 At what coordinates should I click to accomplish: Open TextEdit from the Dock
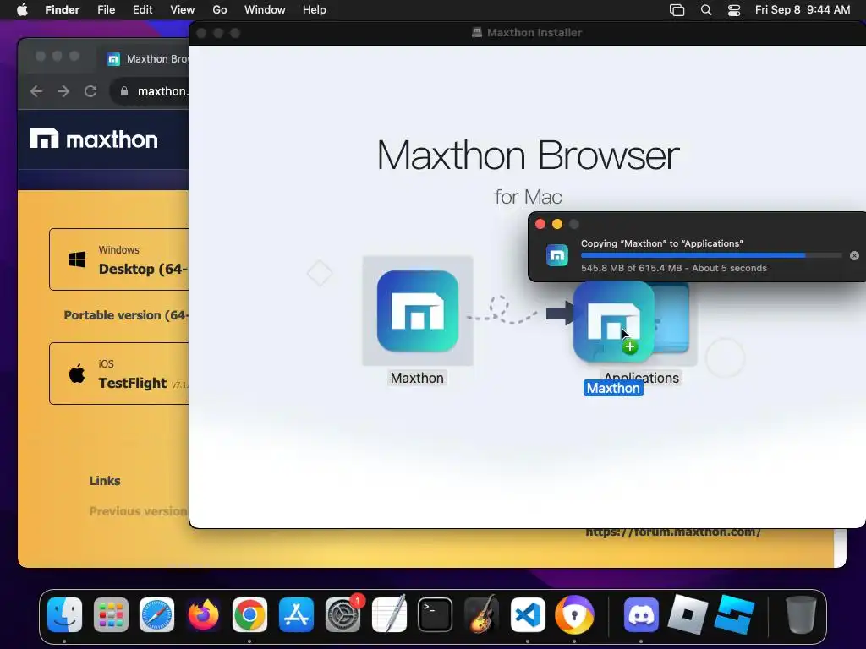coord(389,615)
